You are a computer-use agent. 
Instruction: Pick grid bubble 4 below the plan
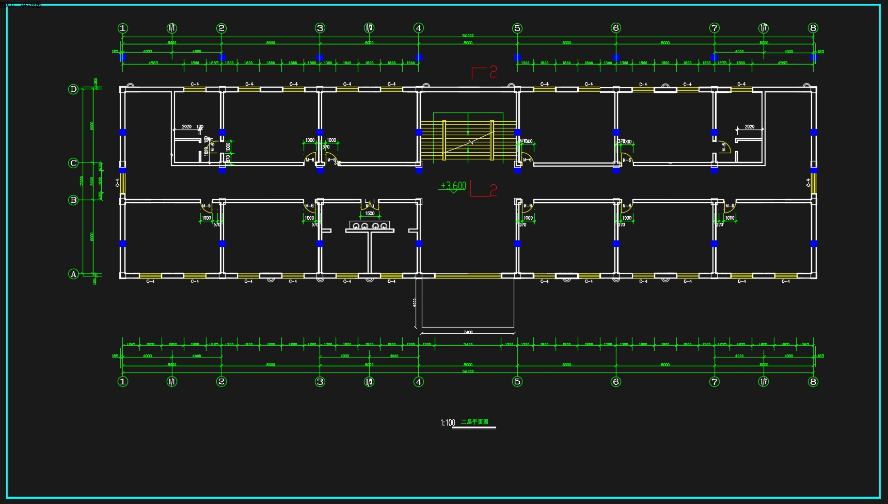tap(419, 382)
